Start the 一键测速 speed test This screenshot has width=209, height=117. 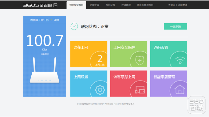click(x=175, y=26)
